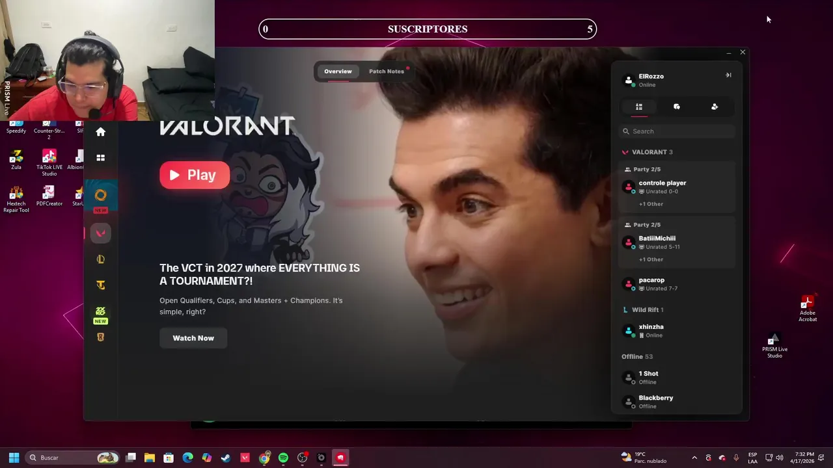Click the Watch Now button
The width and height of the screenshot is (833, 468).
[193, 338]
